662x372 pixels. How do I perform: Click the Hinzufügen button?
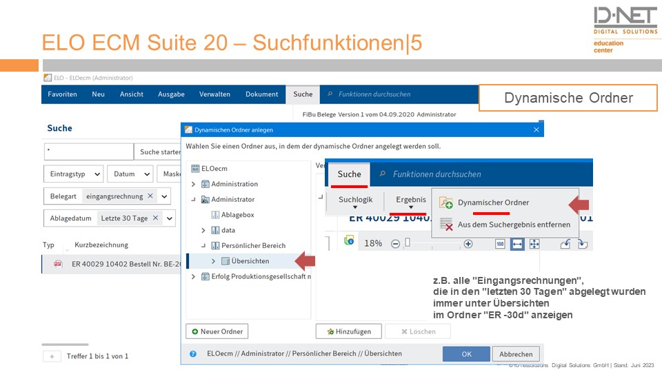pos(349,331)
